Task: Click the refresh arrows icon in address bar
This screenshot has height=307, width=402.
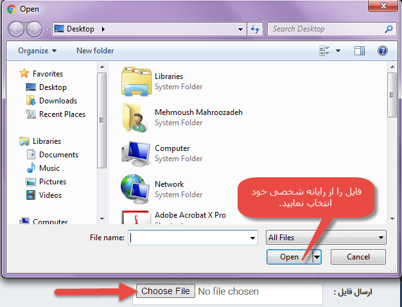Action: (255, 29)
